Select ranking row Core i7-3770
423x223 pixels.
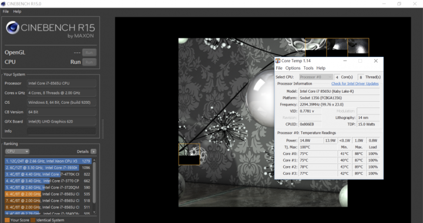coord(48,181)
